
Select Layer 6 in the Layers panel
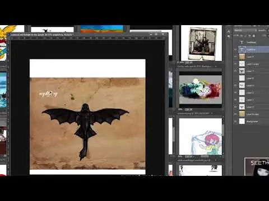click(x=251, y=85)
